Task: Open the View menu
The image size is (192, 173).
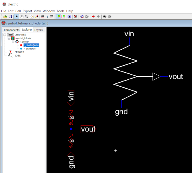Action: 37,11
